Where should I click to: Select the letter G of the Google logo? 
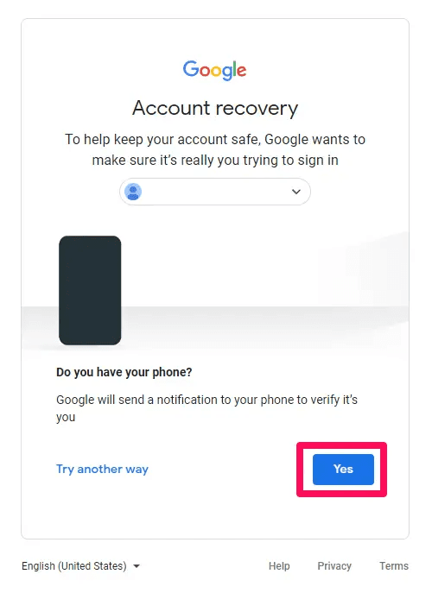pos(191,69)
